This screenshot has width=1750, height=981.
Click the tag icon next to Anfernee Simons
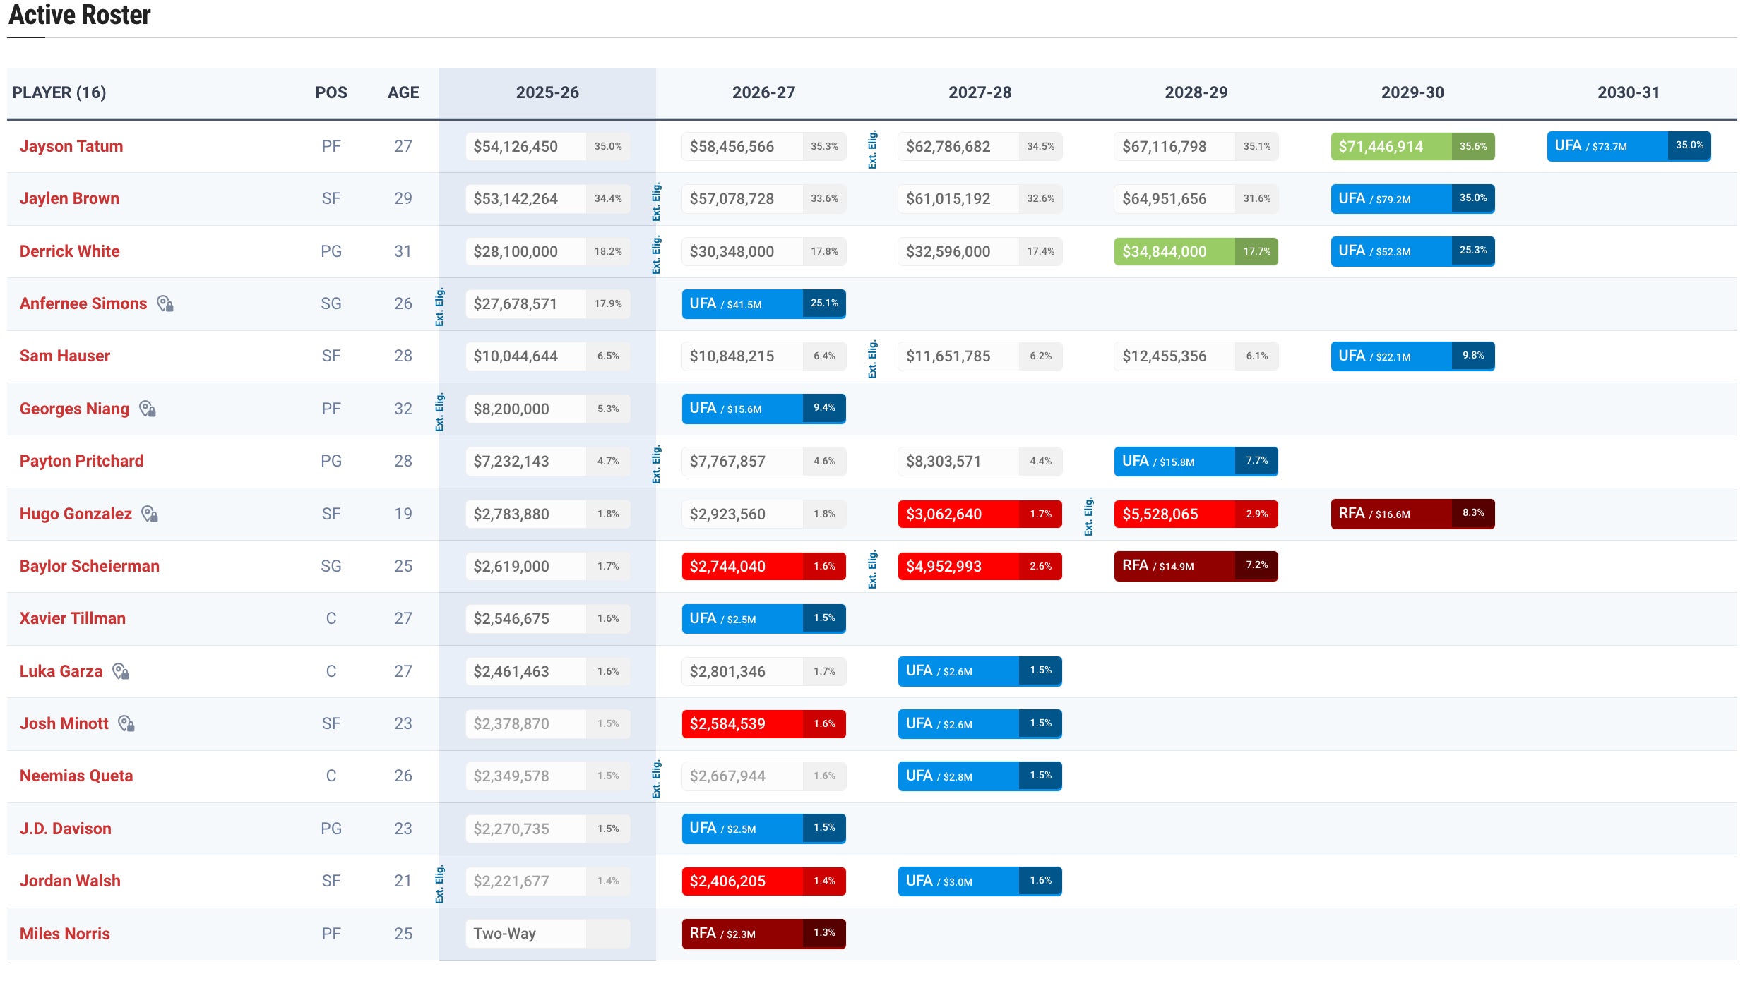pos(165,303)
